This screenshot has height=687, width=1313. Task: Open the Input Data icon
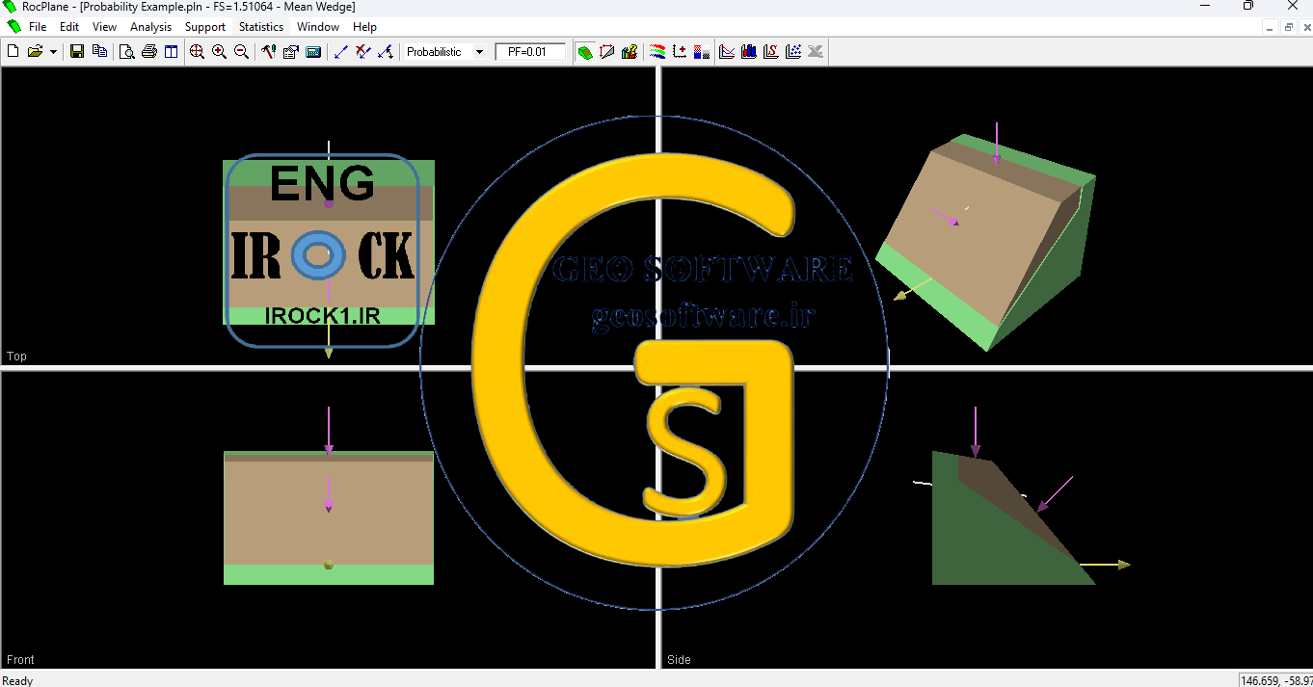(291, 51)
